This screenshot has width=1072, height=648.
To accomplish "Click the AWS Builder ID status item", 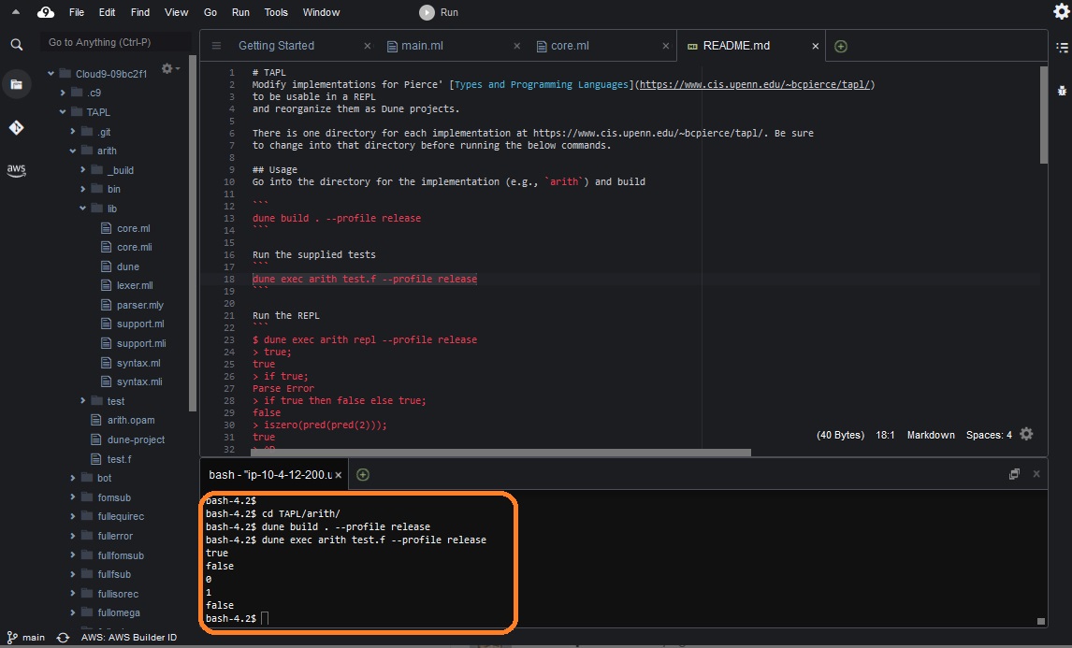I will 128,637.
